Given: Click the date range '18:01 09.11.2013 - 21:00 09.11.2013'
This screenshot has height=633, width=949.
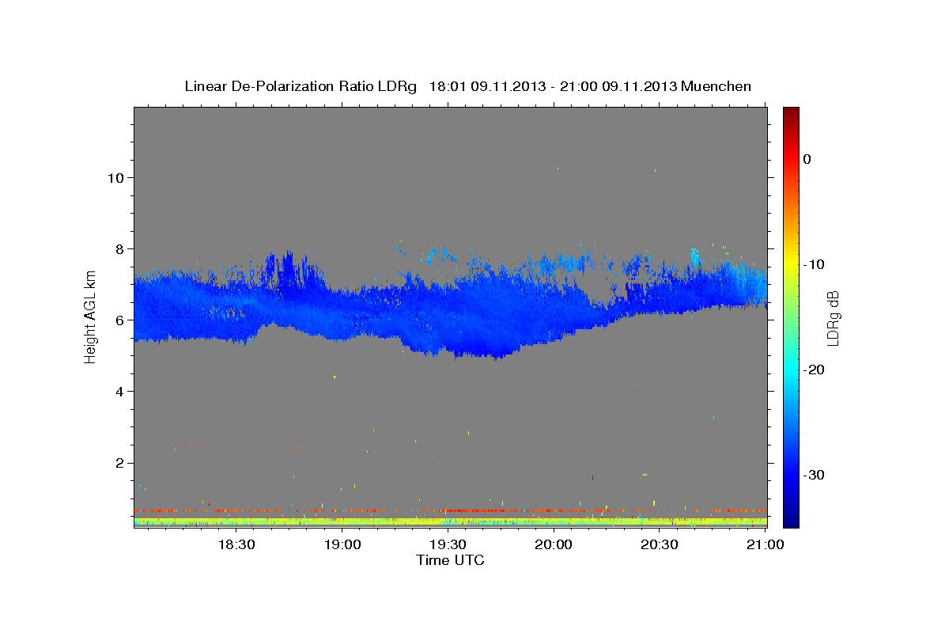Looking at the screenshot, I should click(553, 86).
